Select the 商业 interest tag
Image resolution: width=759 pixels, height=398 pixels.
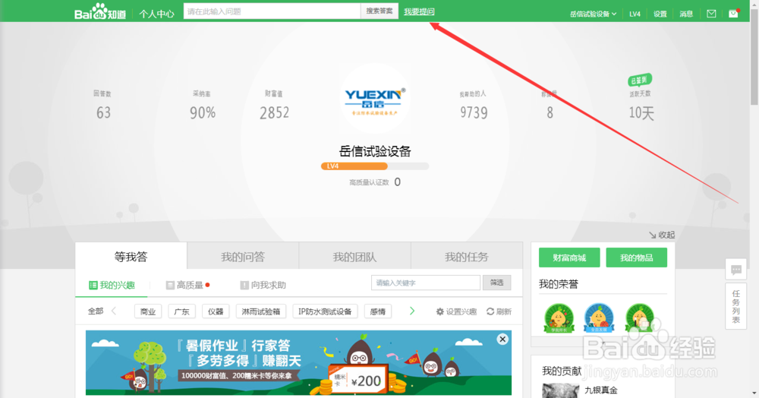[148, 311]
